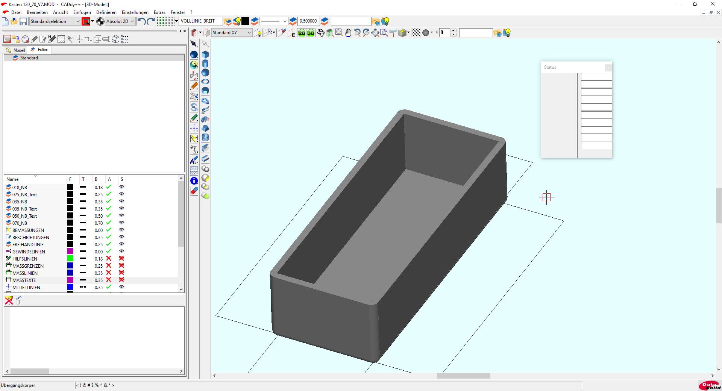This screenshot has height=391, width=722.
Task: Select the Standard folder item
Action: click(29, 58)
